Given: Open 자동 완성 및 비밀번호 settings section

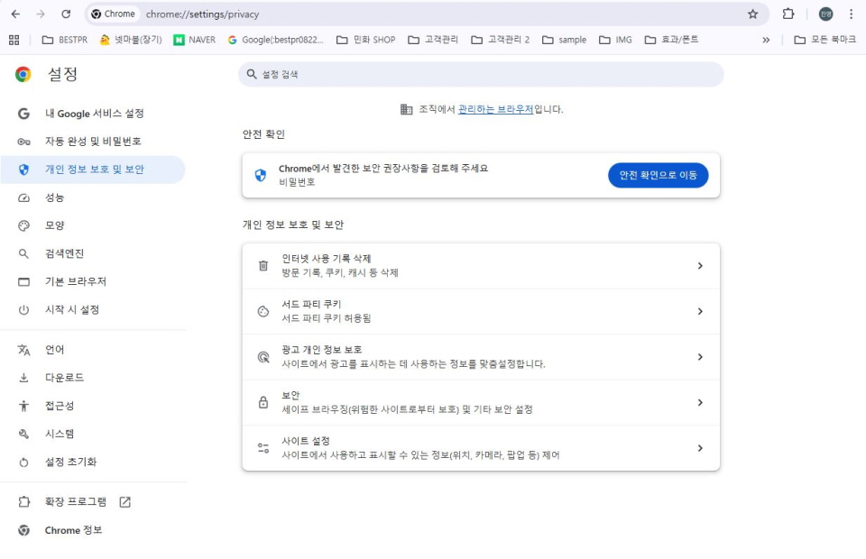Looking at the screenshot, I should [x=93, y=142].
